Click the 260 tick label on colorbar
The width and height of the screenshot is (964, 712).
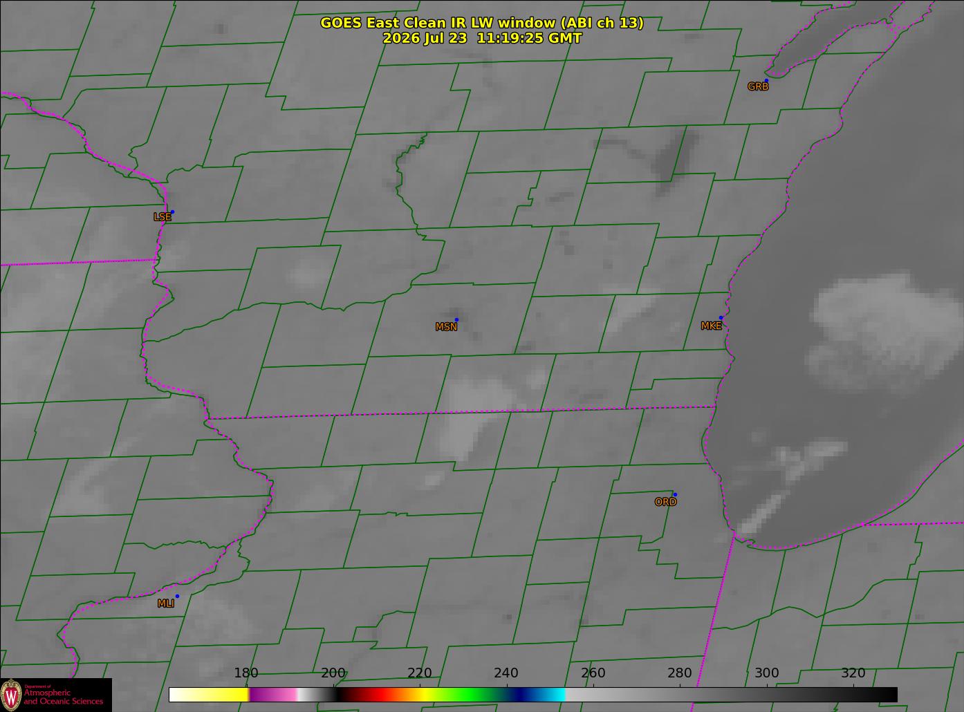(593, 673)
